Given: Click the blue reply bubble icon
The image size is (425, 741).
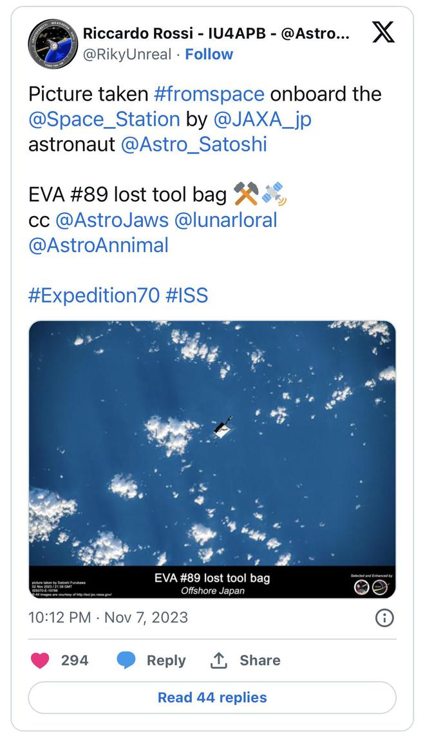Looking at the screenshot, I should click(x=126, y=660).
